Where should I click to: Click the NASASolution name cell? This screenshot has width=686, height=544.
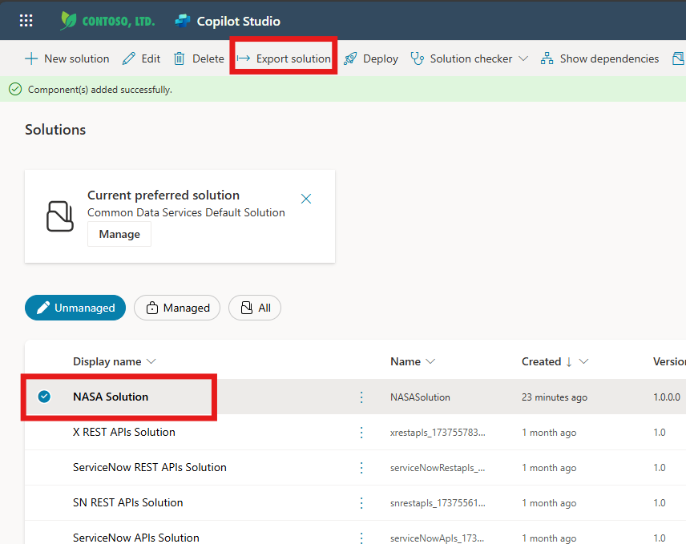(x=420, y=397)
